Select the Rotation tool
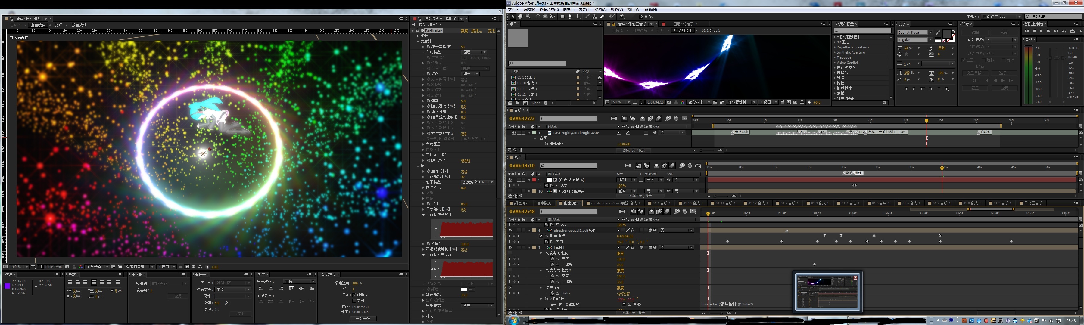Screen dimensions: 1084x325 tap(538, 16)
